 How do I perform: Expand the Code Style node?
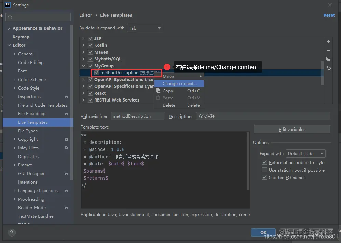[x=14, y=88]
